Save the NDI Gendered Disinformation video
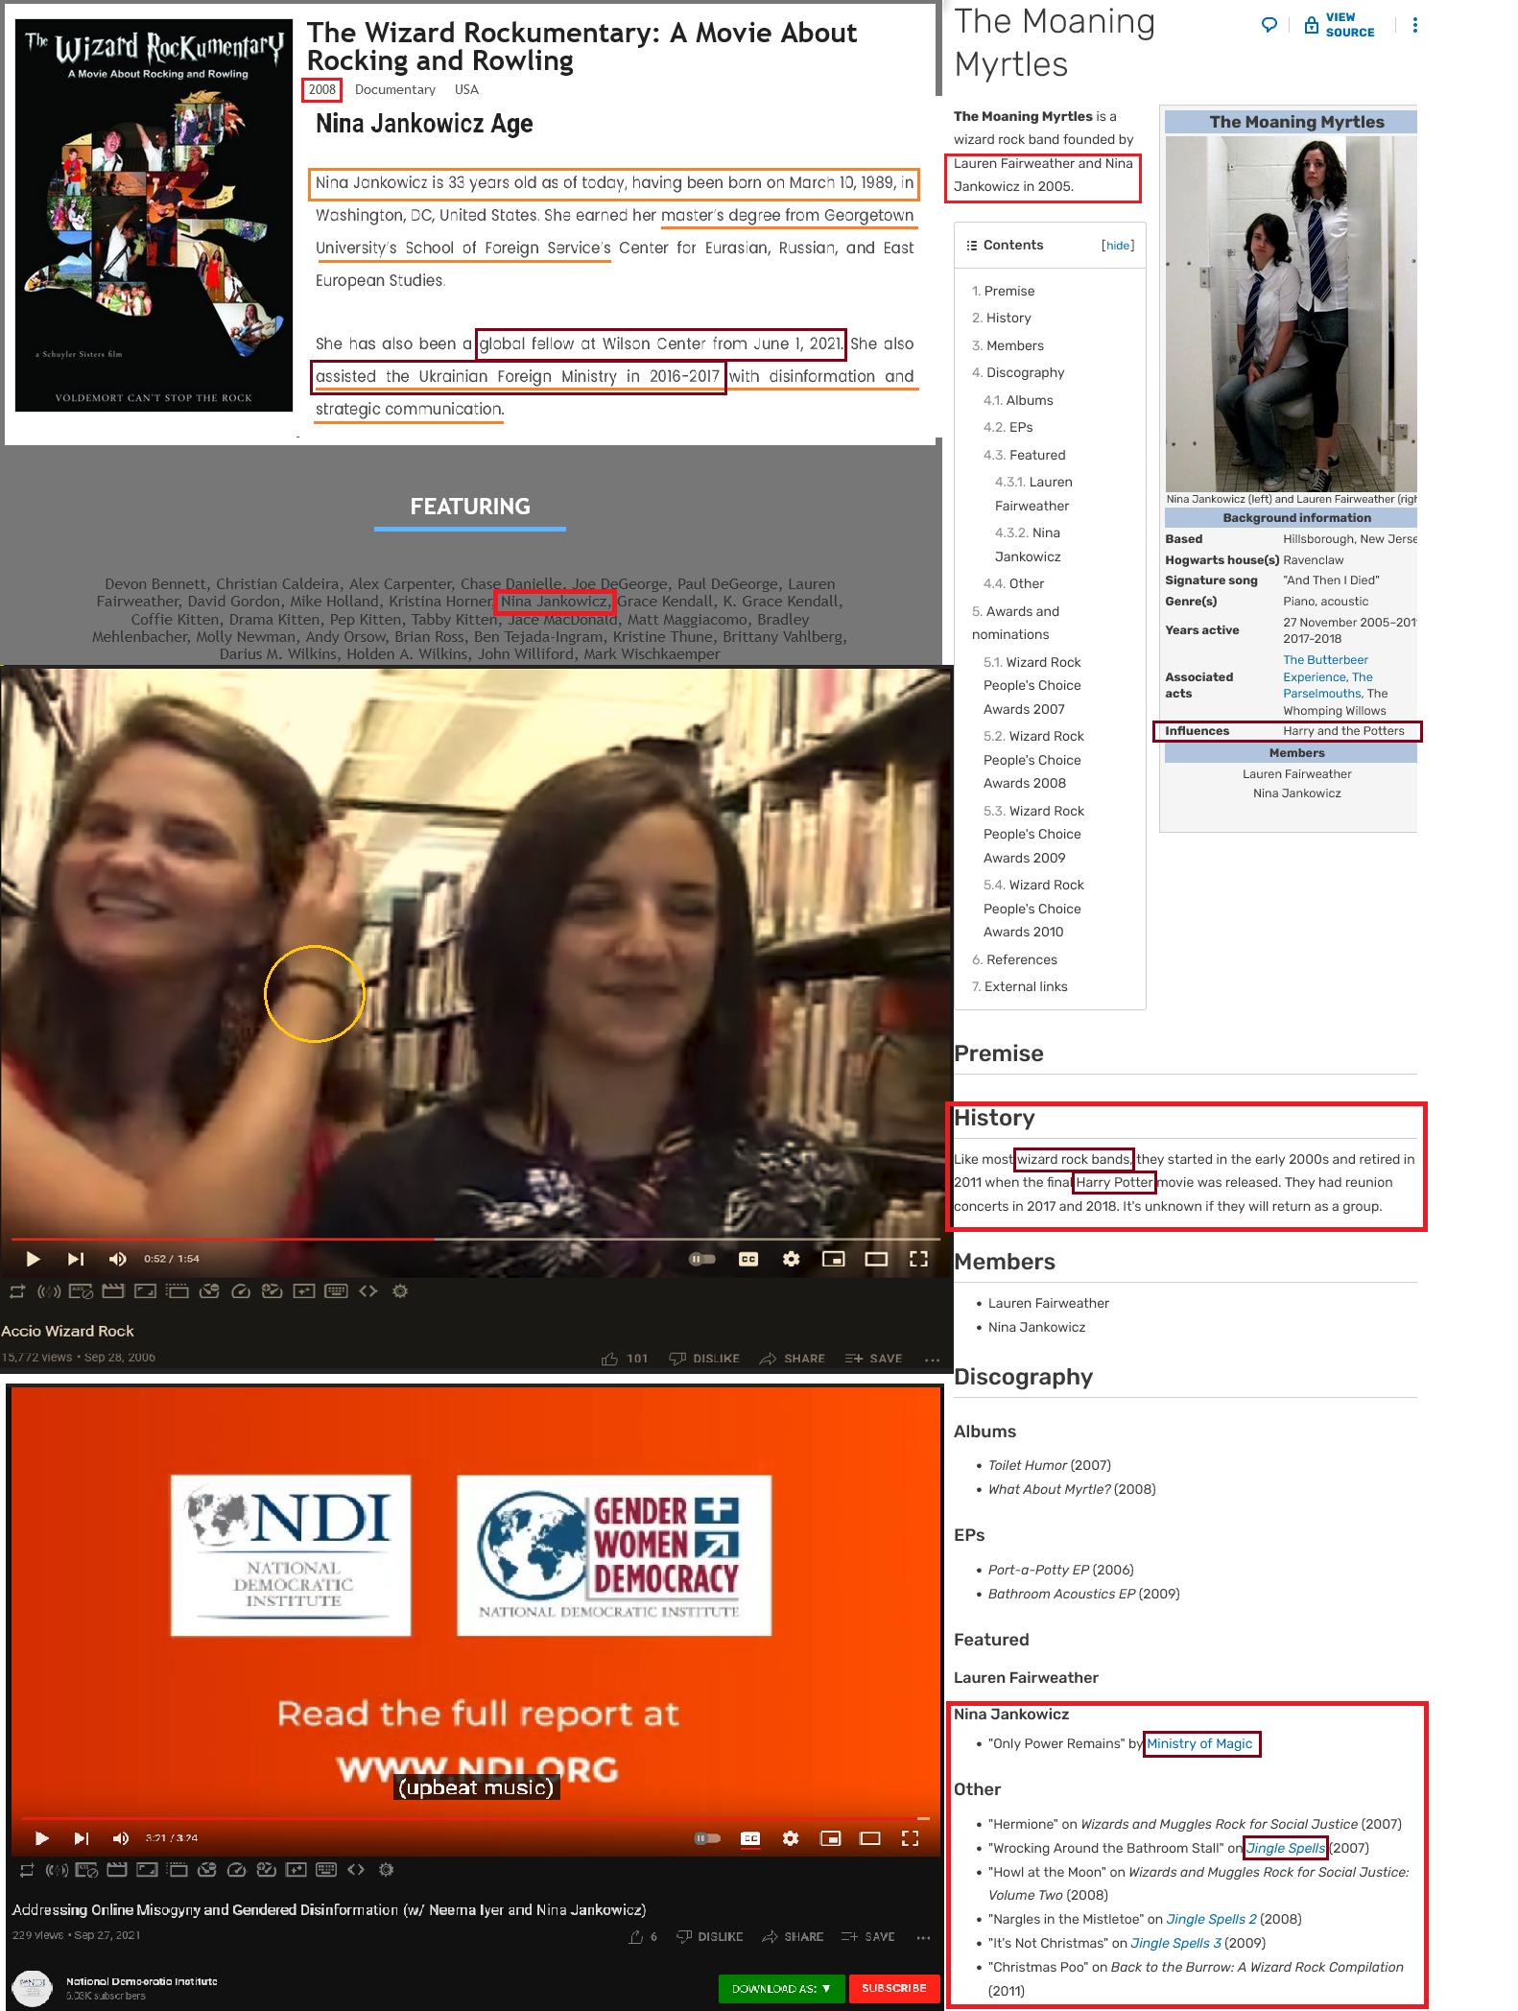1518x2011 pixels. point(867,1937)
